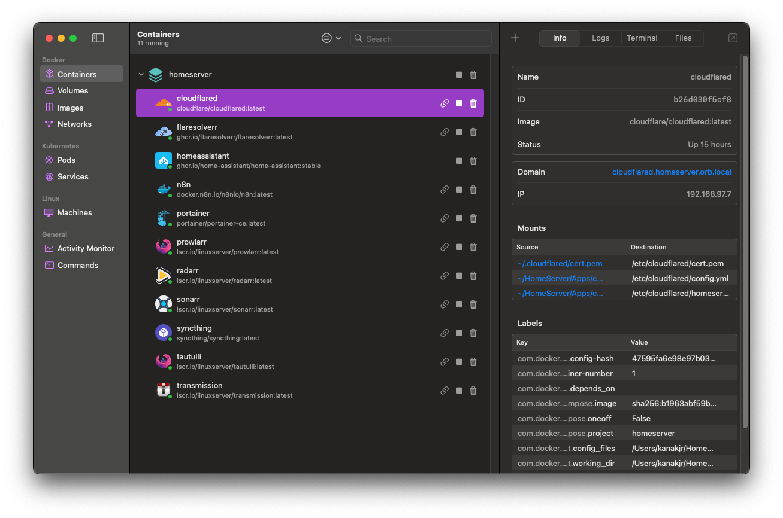Screen dimensions: 783x518
Task: Add a new container with the plus button
Action: pyautogui.click(x=515, y=38)
